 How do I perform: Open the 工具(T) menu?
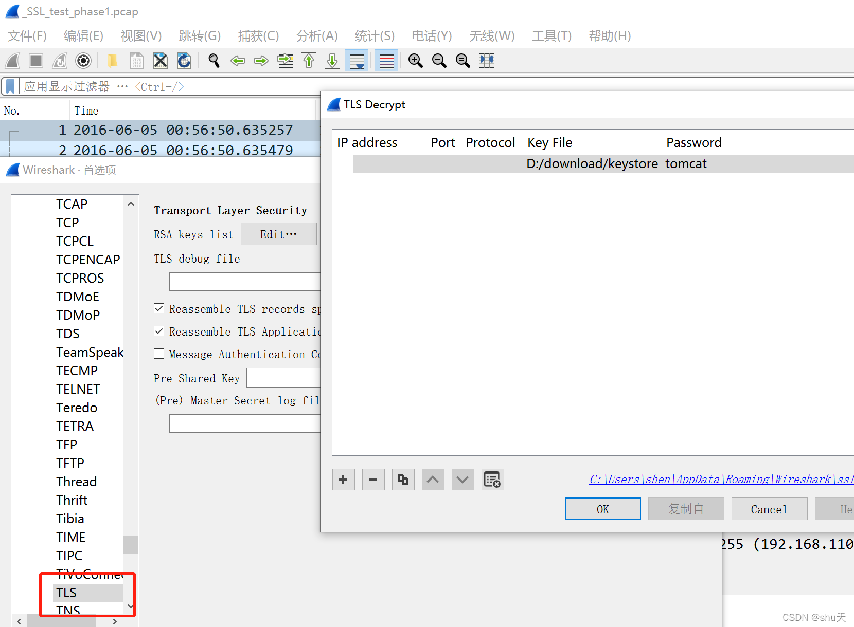click(551, 36)
